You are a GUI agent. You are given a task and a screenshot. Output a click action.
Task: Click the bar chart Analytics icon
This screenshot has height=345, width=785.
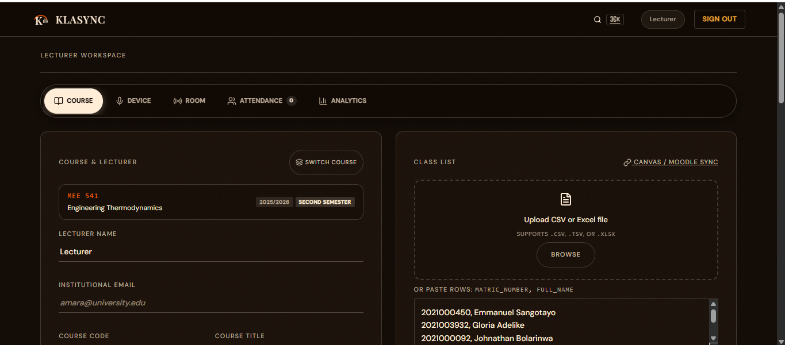[323, 101]
